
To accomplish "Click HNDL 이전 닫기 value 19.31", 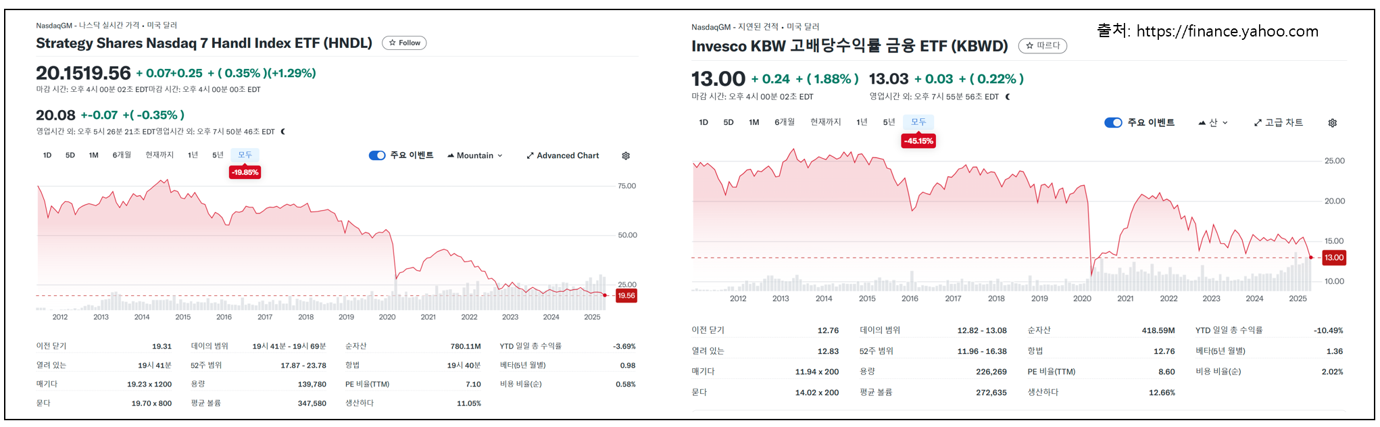I will 162,346.
